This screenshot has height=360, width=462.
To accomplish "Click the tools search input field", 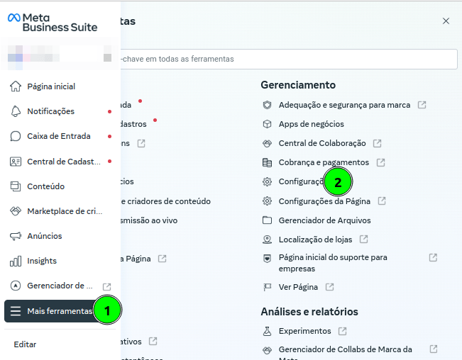I will pos(284,59).
